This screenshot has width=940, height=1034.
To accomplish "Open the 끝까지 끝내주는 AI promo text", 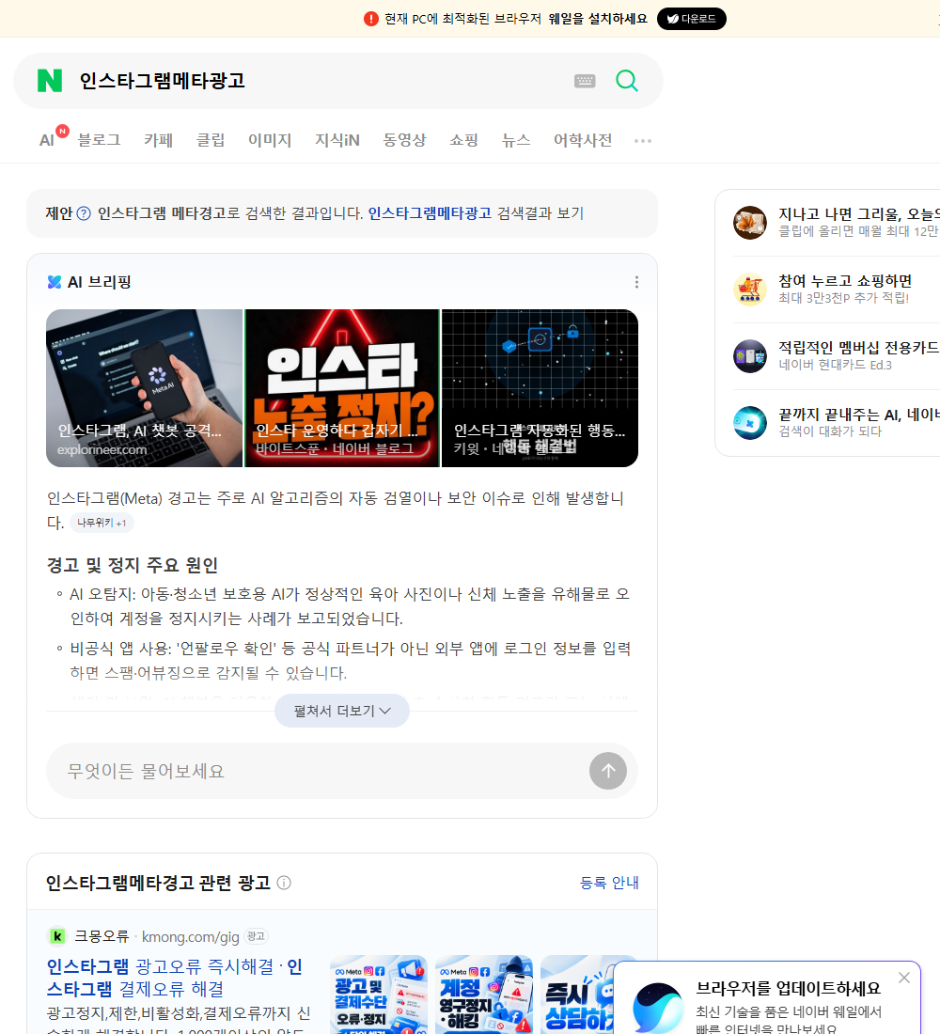I will pyautogui.click(x=859, y=423).
